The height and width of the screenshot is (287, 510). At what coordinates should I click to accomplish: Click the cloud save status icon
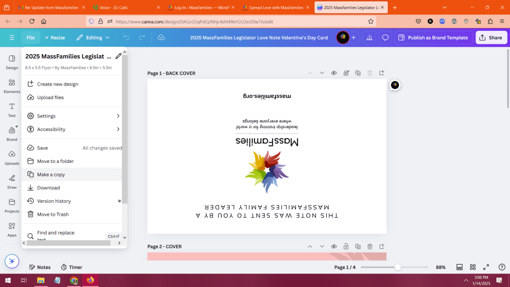point(161,37)
